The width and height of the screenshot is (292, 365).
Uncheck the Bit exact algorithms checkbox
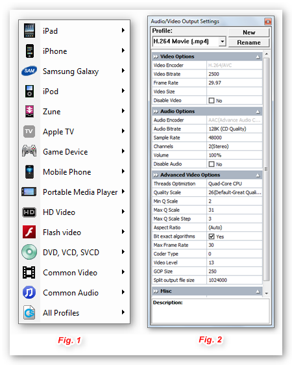tap(212, 236)
